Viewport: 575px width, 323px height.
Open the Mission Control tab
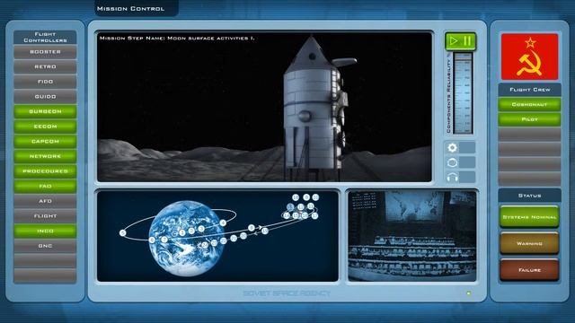137,8
